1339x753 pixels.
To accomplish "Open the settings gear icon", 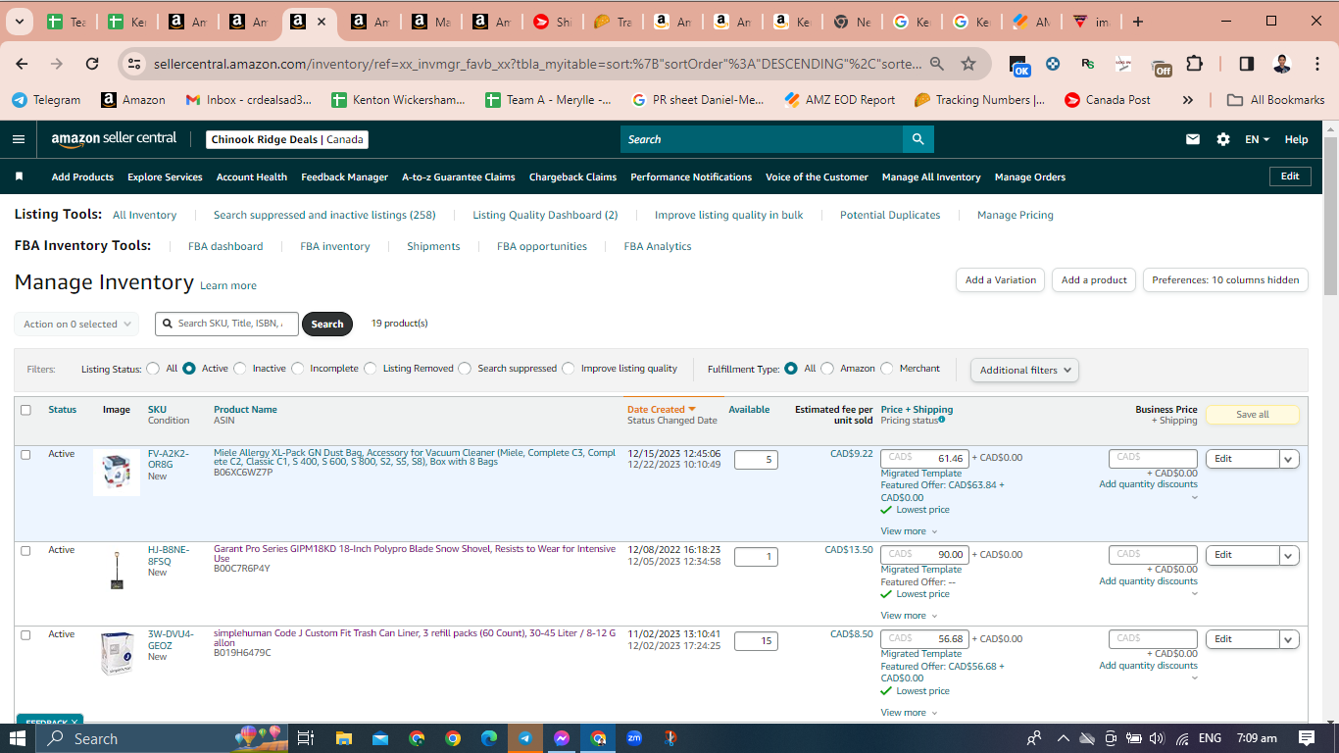I will [1223, 139].
